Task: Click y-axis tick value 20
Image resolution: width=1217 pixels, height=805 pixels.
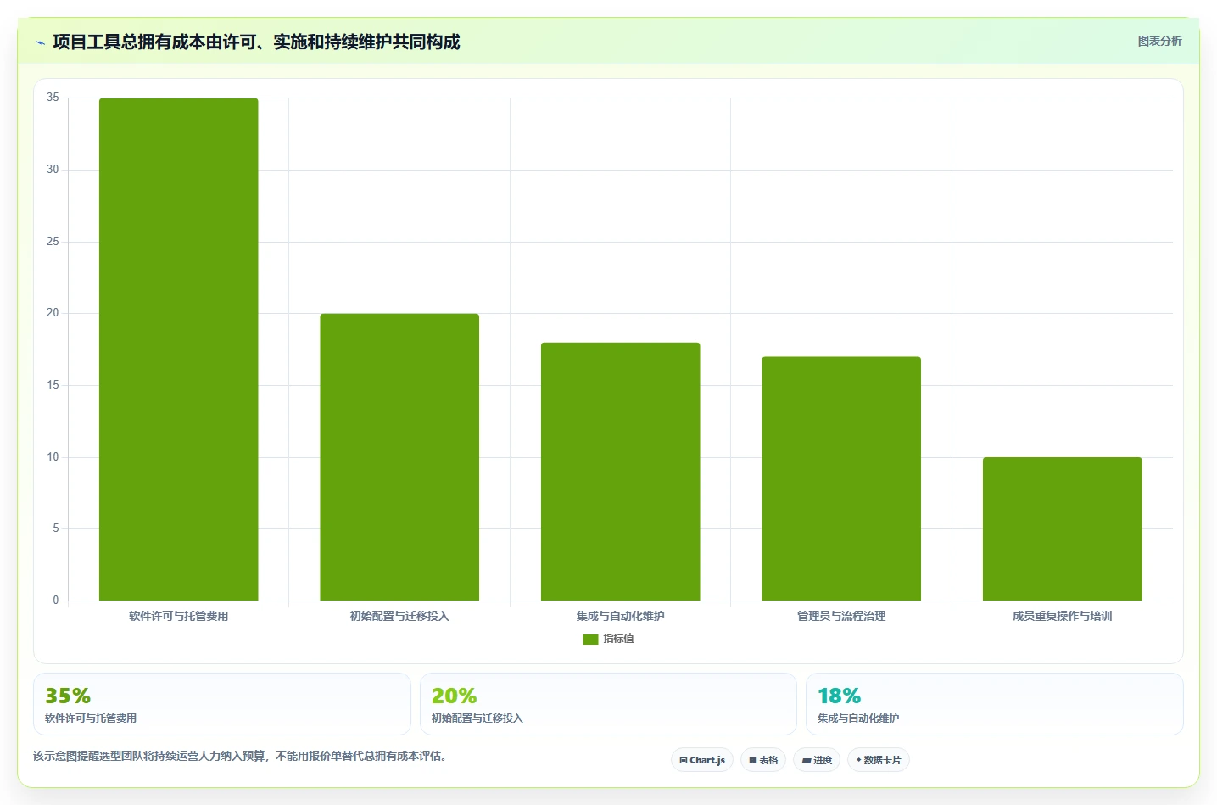Action: pyautogui.click(x=53, y=313)
